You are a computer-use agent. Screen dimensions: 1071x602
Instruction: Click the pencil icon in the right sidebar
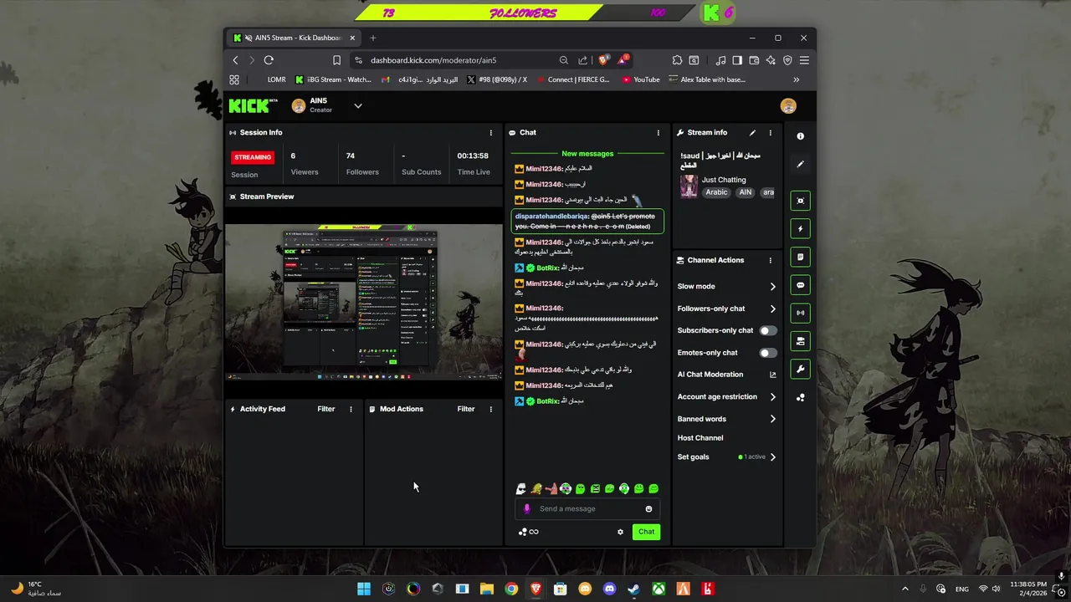tap(800, 164)
